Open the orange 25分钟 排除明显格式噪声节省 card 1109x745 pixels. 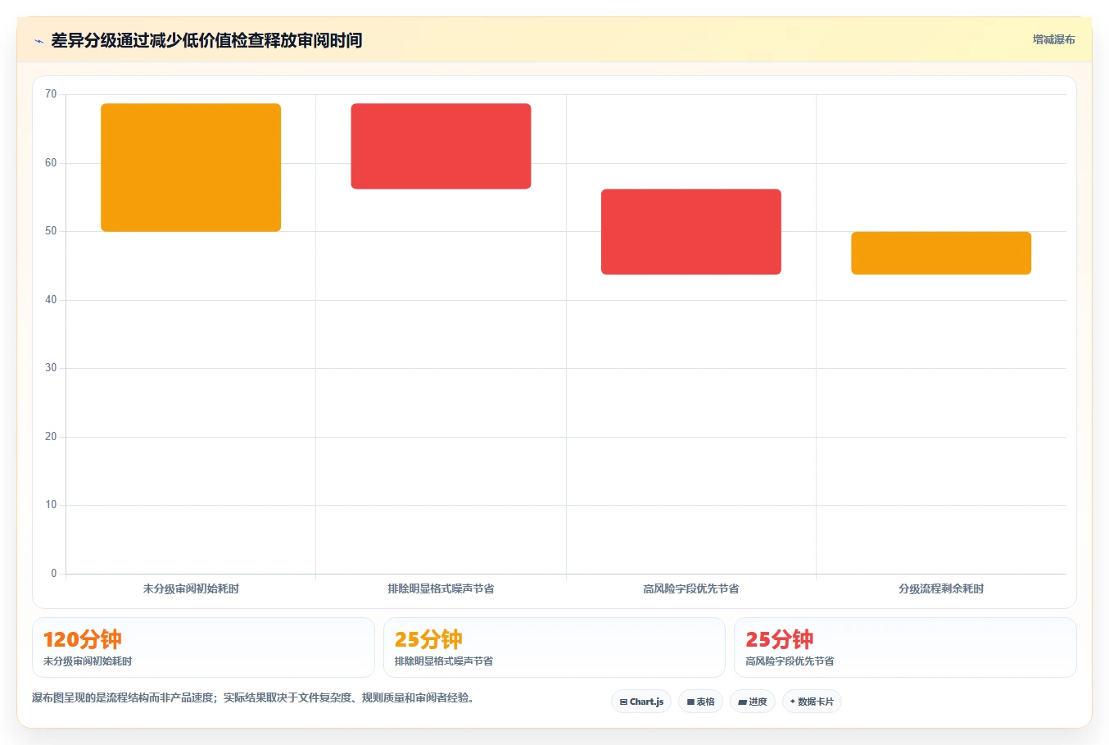pyautogui.click(x=554, y=647)
